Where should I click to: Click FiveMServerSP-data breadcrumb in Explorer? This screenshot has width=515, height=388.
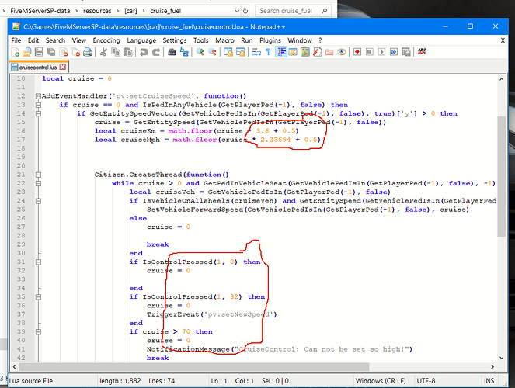click(x=40, y=11)
